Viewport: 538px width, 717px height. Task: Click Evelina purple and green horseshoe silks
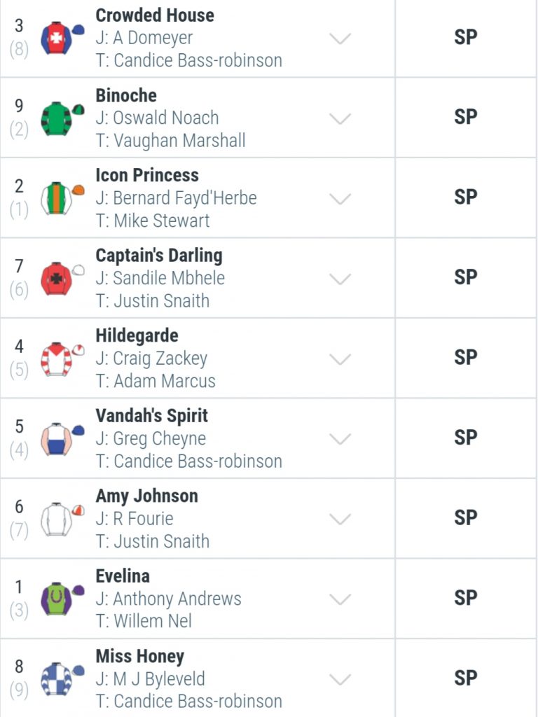pyautogui.click(x=62, y=599)
